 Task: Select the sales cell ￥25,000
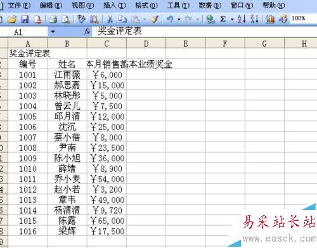tap(107, 127)
